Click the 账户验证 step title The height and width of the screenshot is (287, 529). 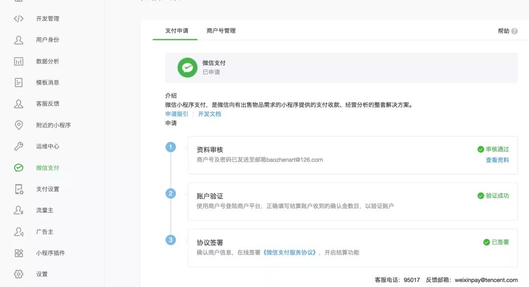[x=210, y=196]
